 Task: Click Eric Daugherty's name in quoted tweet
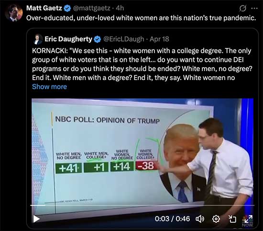click(68, 39)
